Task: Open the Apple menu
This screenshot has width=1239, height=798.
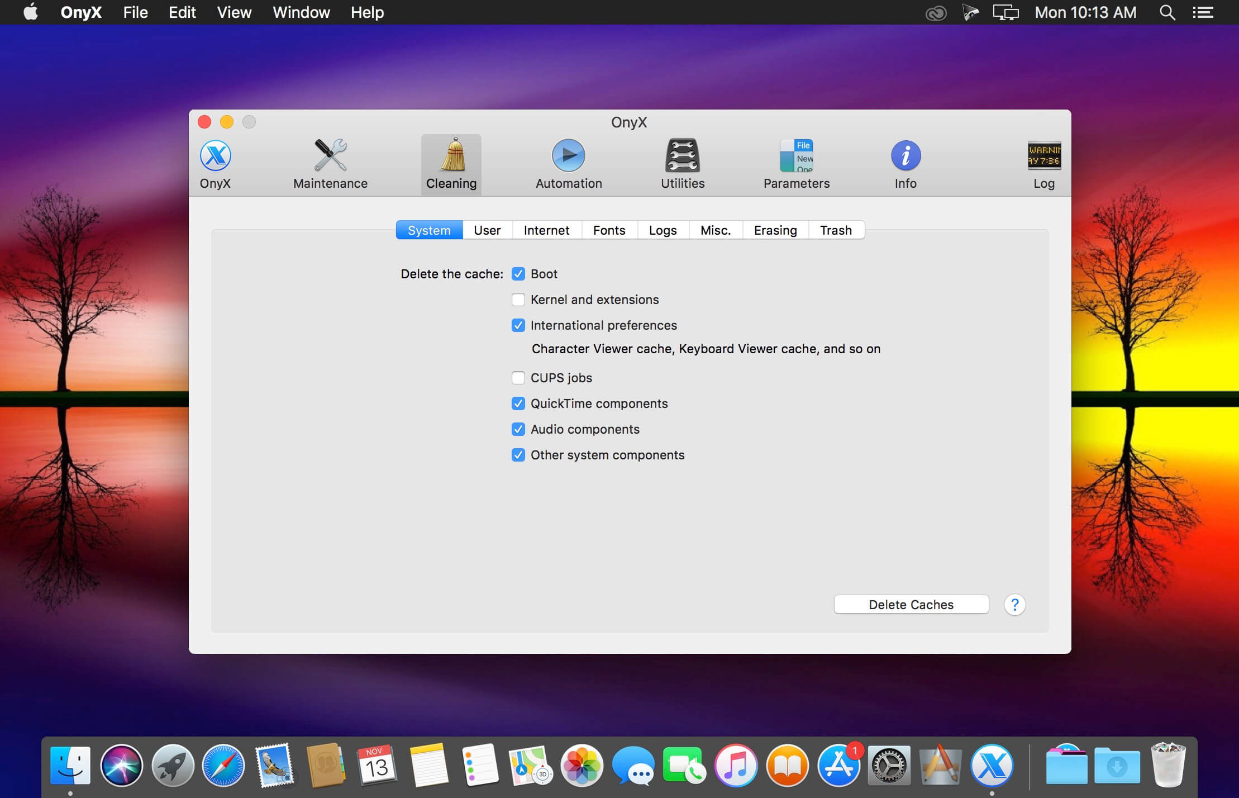Action: [31, 12]
